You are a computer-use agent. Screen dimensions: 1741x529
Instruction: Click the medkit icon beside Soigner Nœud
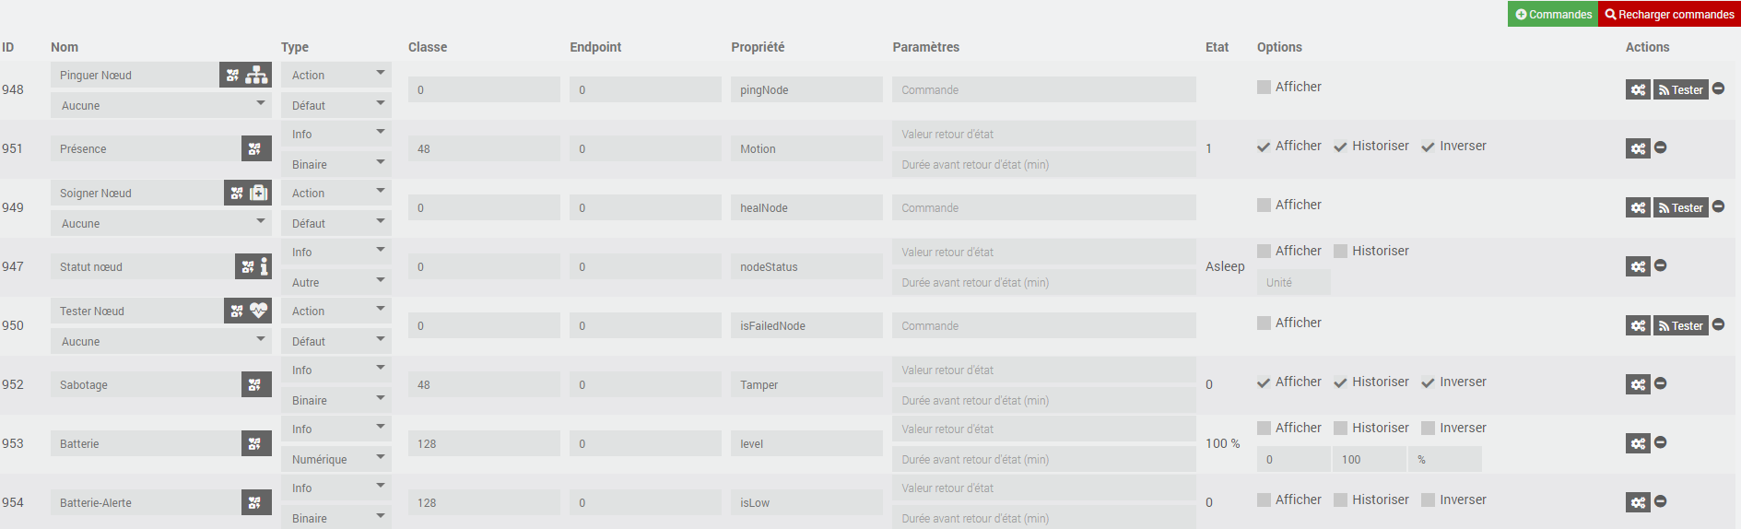click(x=259, y=193)
